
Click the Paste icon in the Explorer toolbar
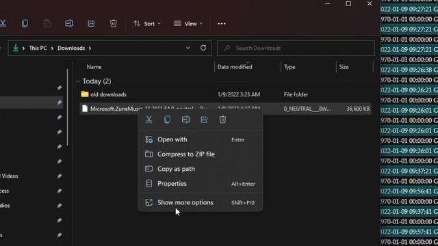(47, 23)
